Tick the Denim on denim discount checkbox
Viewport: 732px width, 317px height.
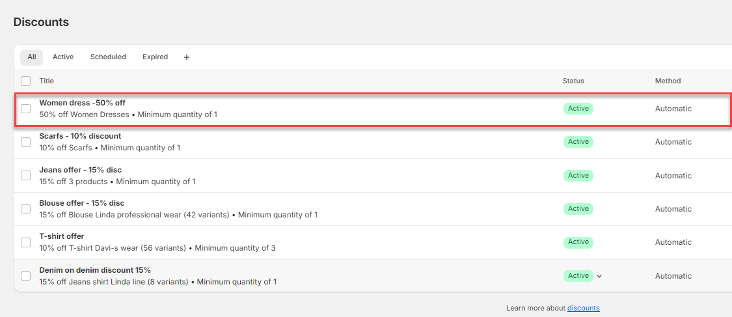[x=26, y=276]
